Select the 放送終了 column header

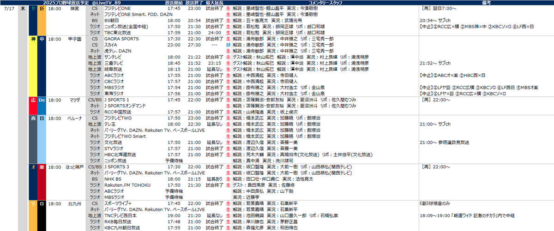[194, 3]
